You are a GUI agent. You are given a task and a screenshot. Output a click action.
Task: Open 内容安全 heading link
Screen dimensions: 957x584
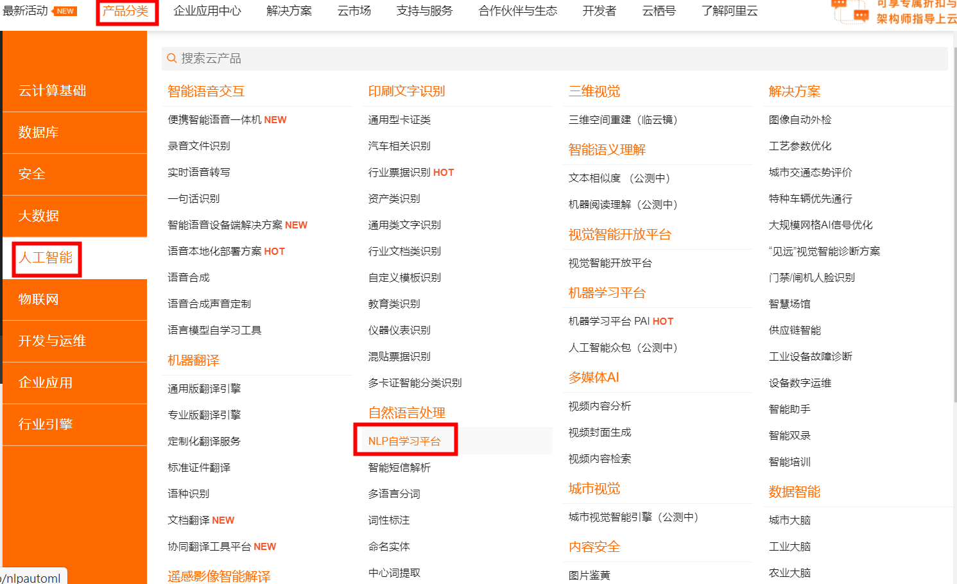click(594, 547)
